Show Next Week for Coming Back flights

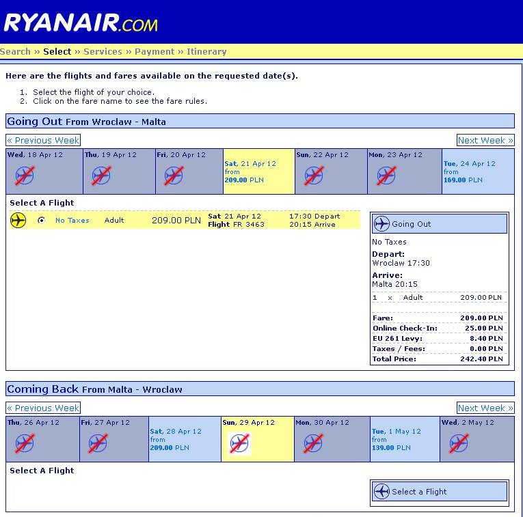click(485, 408)
